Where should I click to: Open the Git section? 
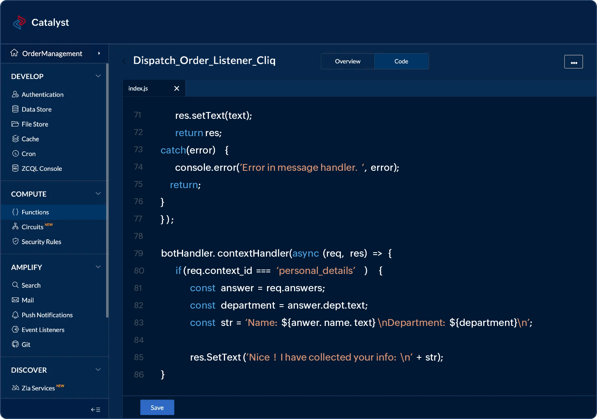point(26,344)
